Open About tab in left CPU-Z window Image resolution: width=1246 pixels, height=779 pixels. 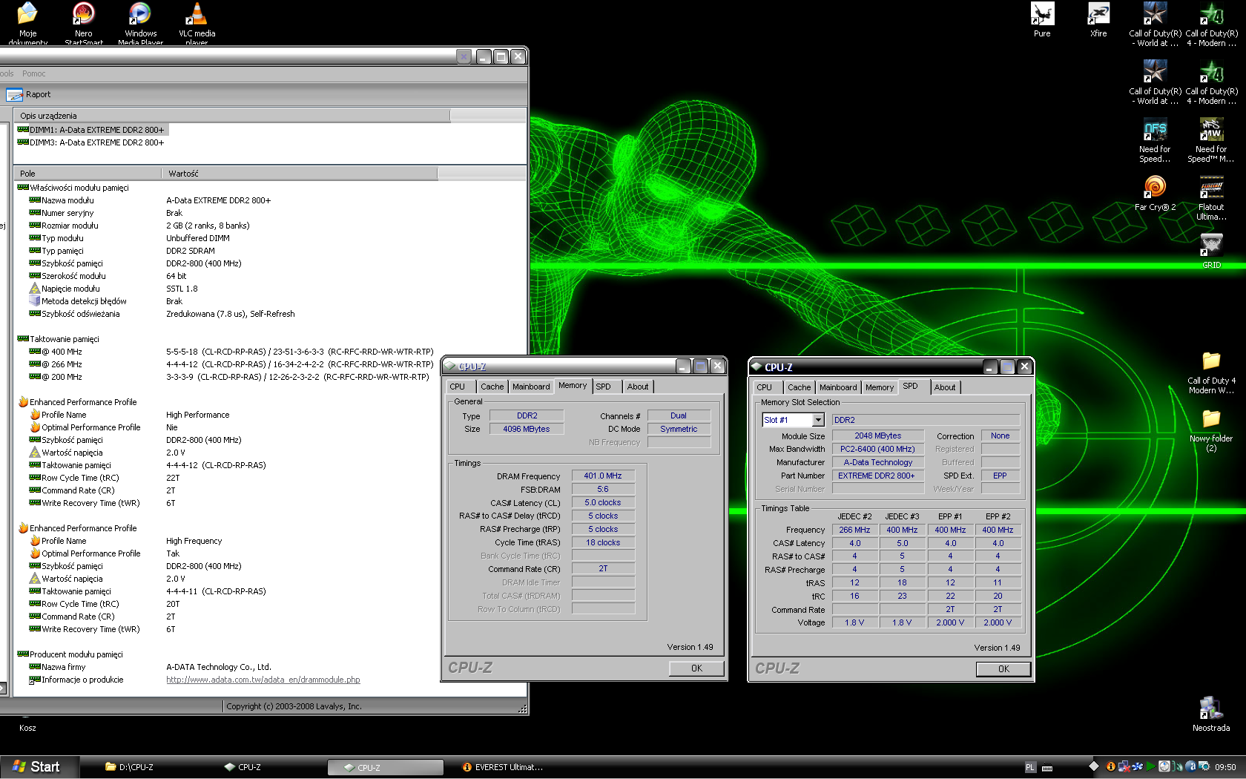(638, 387)
